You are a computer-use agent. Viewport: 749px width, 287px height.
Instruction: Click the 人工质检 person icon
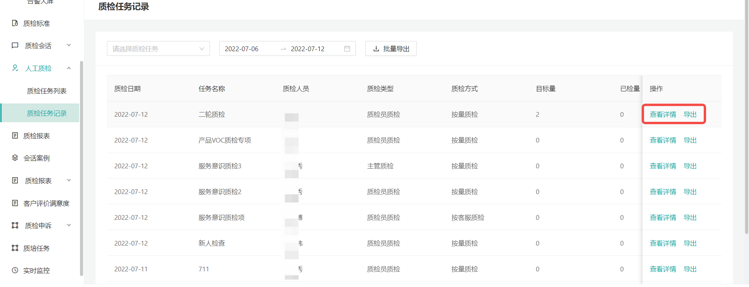pyautogui.click(x=15, y=68)
